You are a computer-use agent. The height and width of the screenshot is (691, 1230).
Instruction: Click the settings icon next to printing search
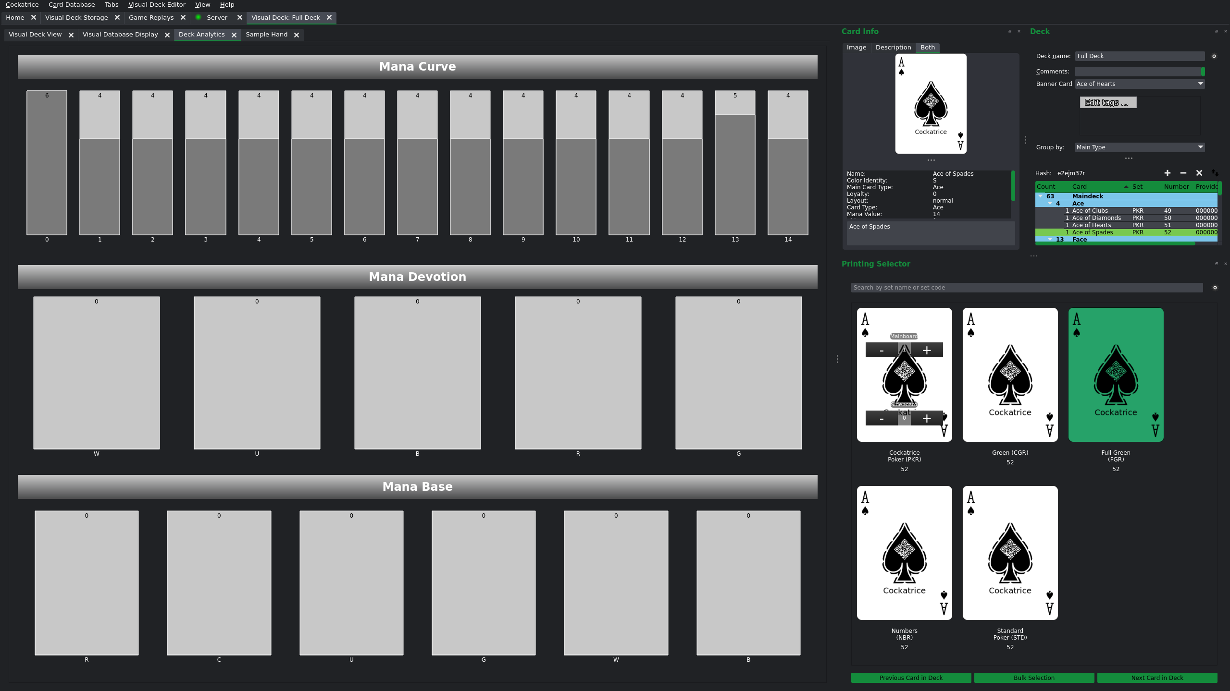1215,288
